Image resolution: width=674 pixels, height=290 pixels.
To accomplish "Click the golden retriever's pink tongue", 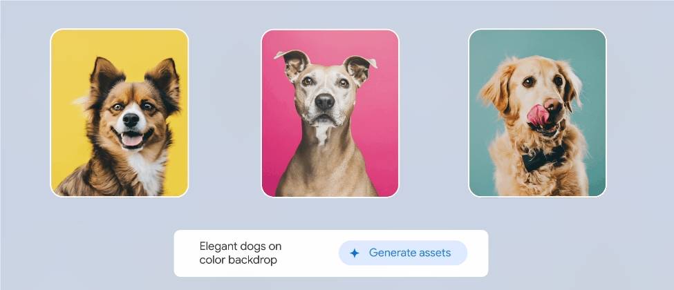I will coord(538,115).
